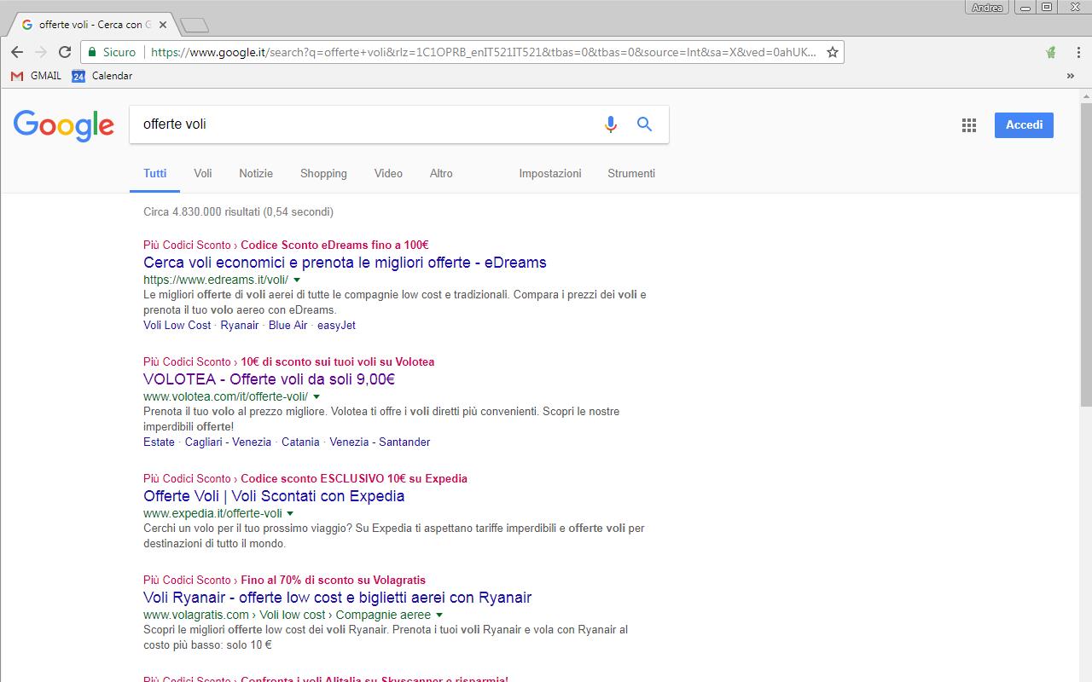1092x682 pixels.
Task: Open the Gmail bookmark icon
Action: point(17,76)
